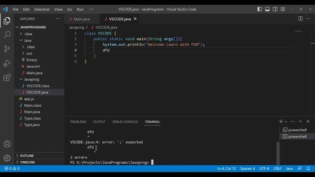315x177 pixels.
Task: Open Customize Layout icon in title bar
Action: (283, 9)
